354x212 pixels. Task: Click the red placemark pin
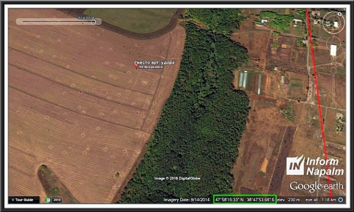tap(136, 66)
